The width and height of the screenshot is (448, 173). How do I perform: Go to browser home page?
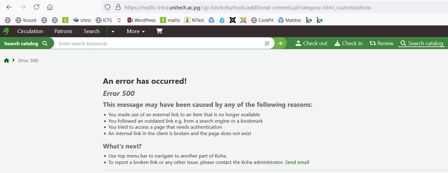point(50,7)
